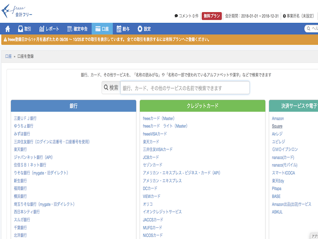Screen dimensions: 318x239
Task: Select 福岡銀行
Action: [x=20, y=188]
